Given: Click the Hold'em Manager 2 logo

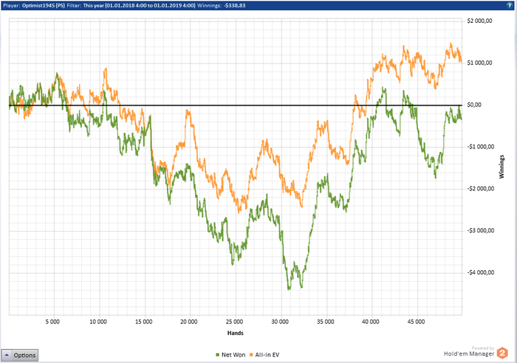Looking at the screenshot, I should [x=502, y=353].
